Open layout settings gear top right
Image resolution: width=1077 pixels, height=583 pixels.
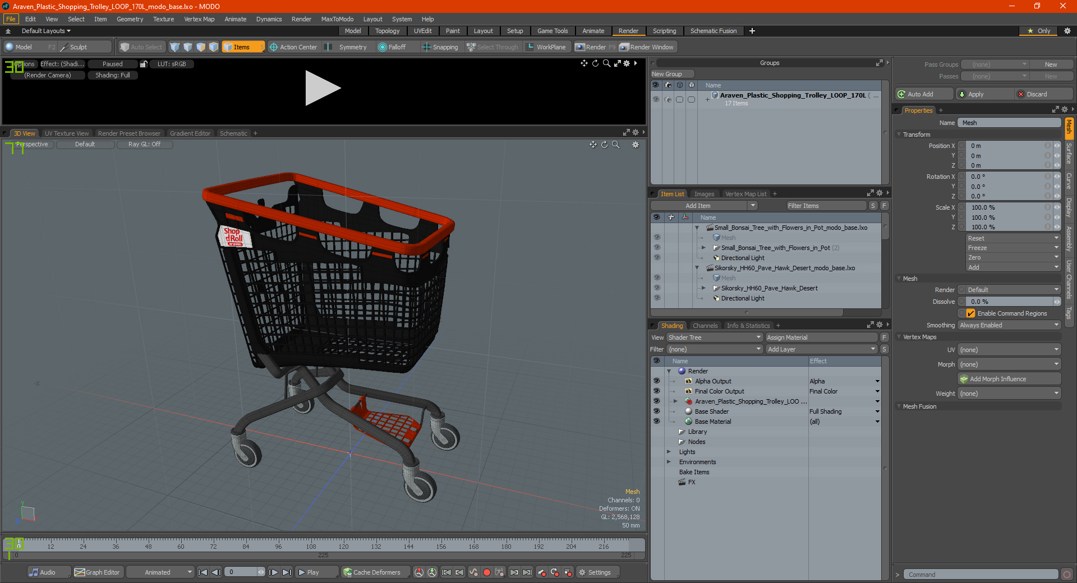tap(1067, 31)
